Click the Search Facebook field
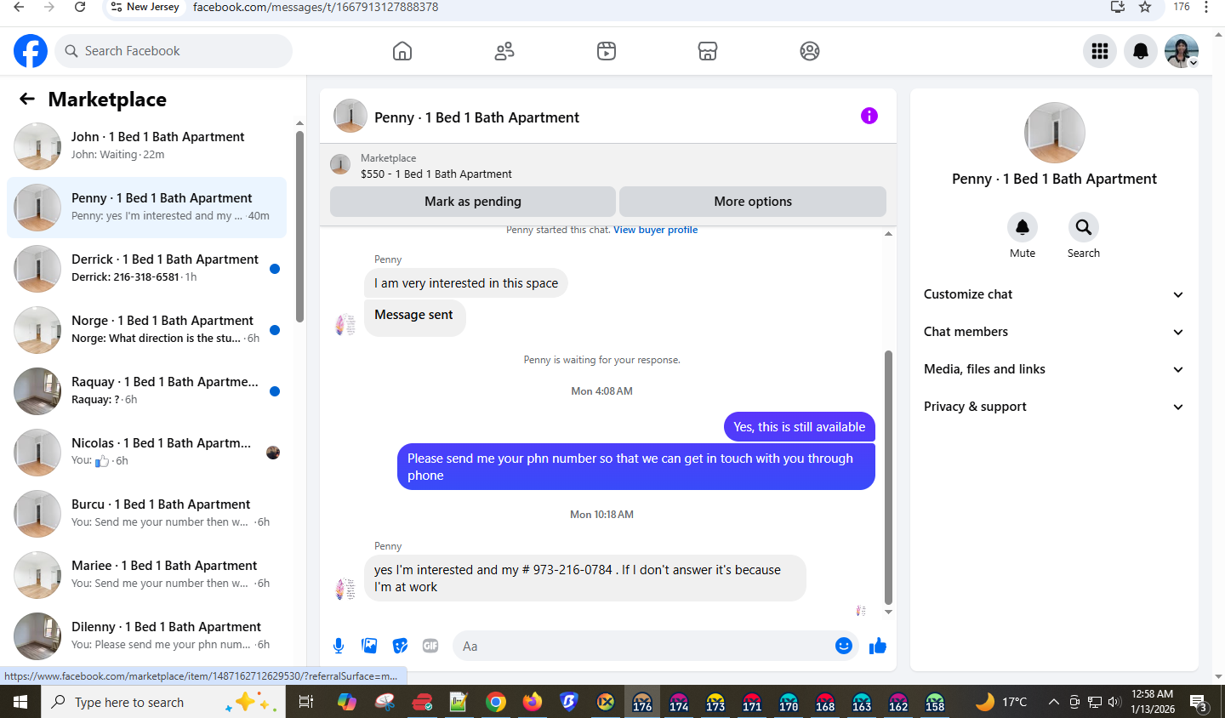Image resolution: width=1225 pixels, height=718 pixels. 174,51
